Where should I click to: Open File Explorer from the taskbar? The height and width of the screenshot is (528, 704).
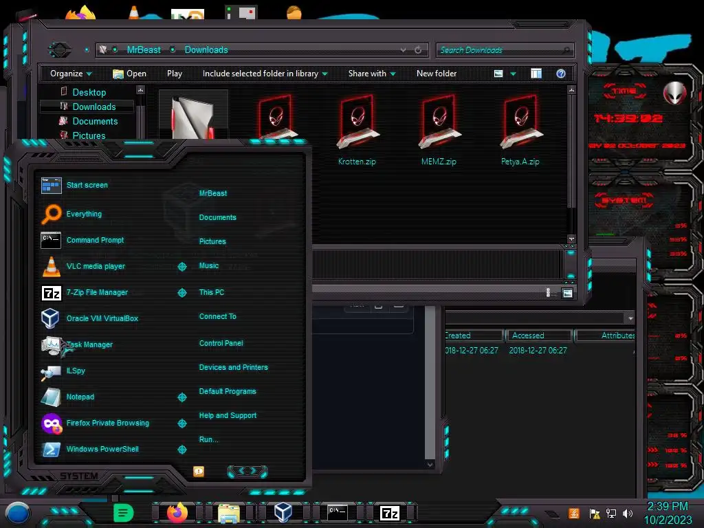coord(229,514)
